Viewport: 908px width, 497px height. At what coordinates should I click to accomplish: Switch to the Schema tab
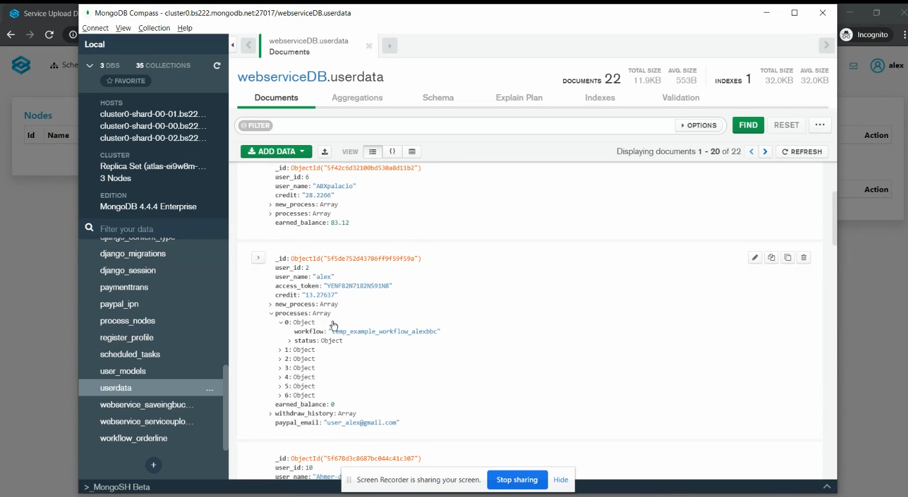coord(438,98)
